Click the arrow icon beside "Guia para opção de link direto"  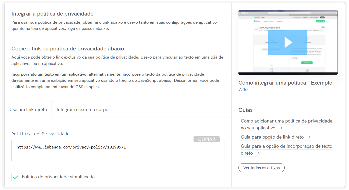[309, 137]
